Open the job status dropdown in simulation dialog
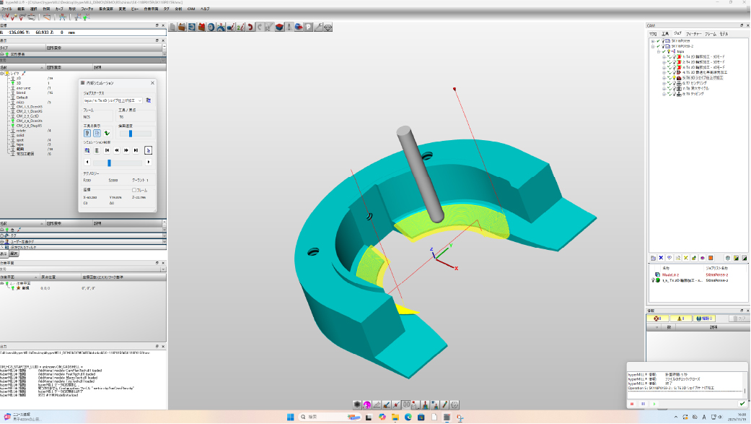 [x=138, y=100]
